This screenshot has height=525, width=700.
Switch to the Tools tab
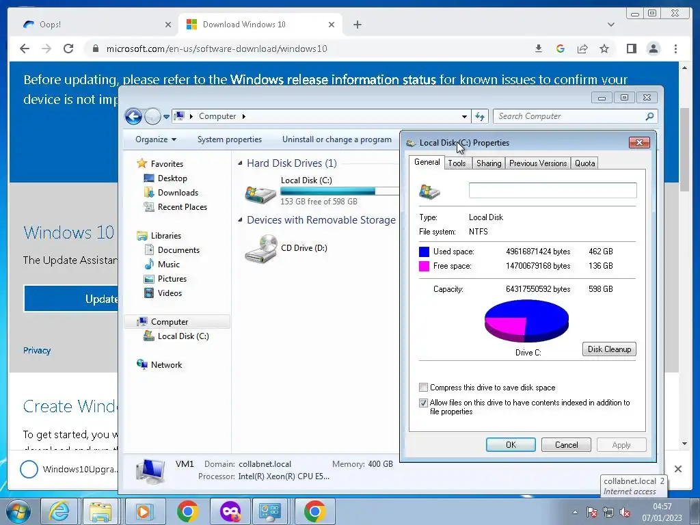[457, 163]
